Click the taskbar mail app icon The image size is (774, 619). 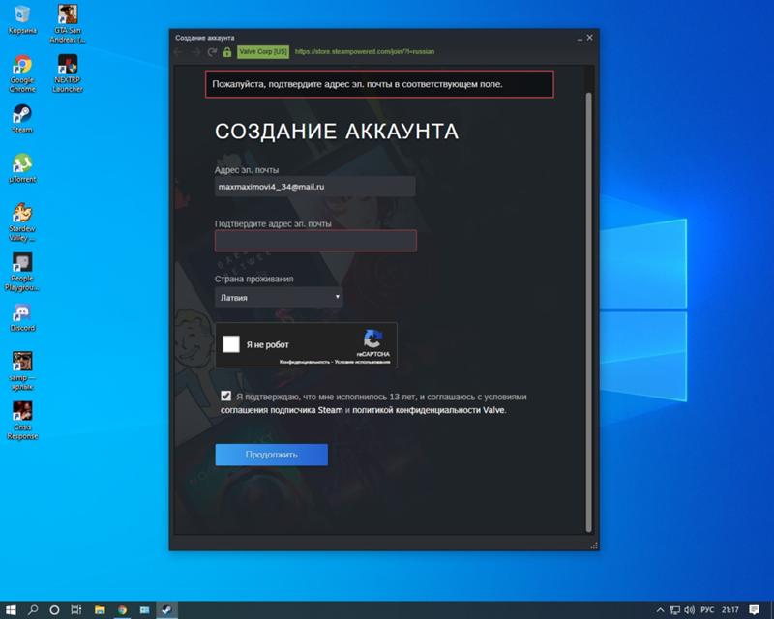click(144, 610)
